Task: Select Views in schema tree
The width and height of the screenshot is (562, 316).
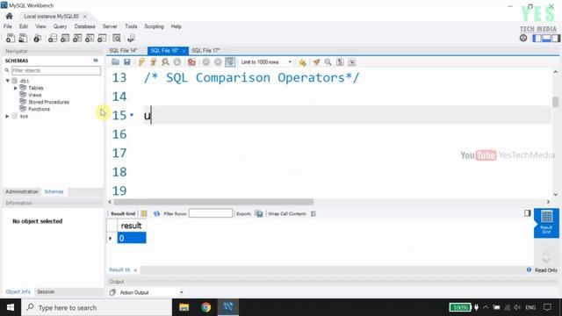Action: 35,95
